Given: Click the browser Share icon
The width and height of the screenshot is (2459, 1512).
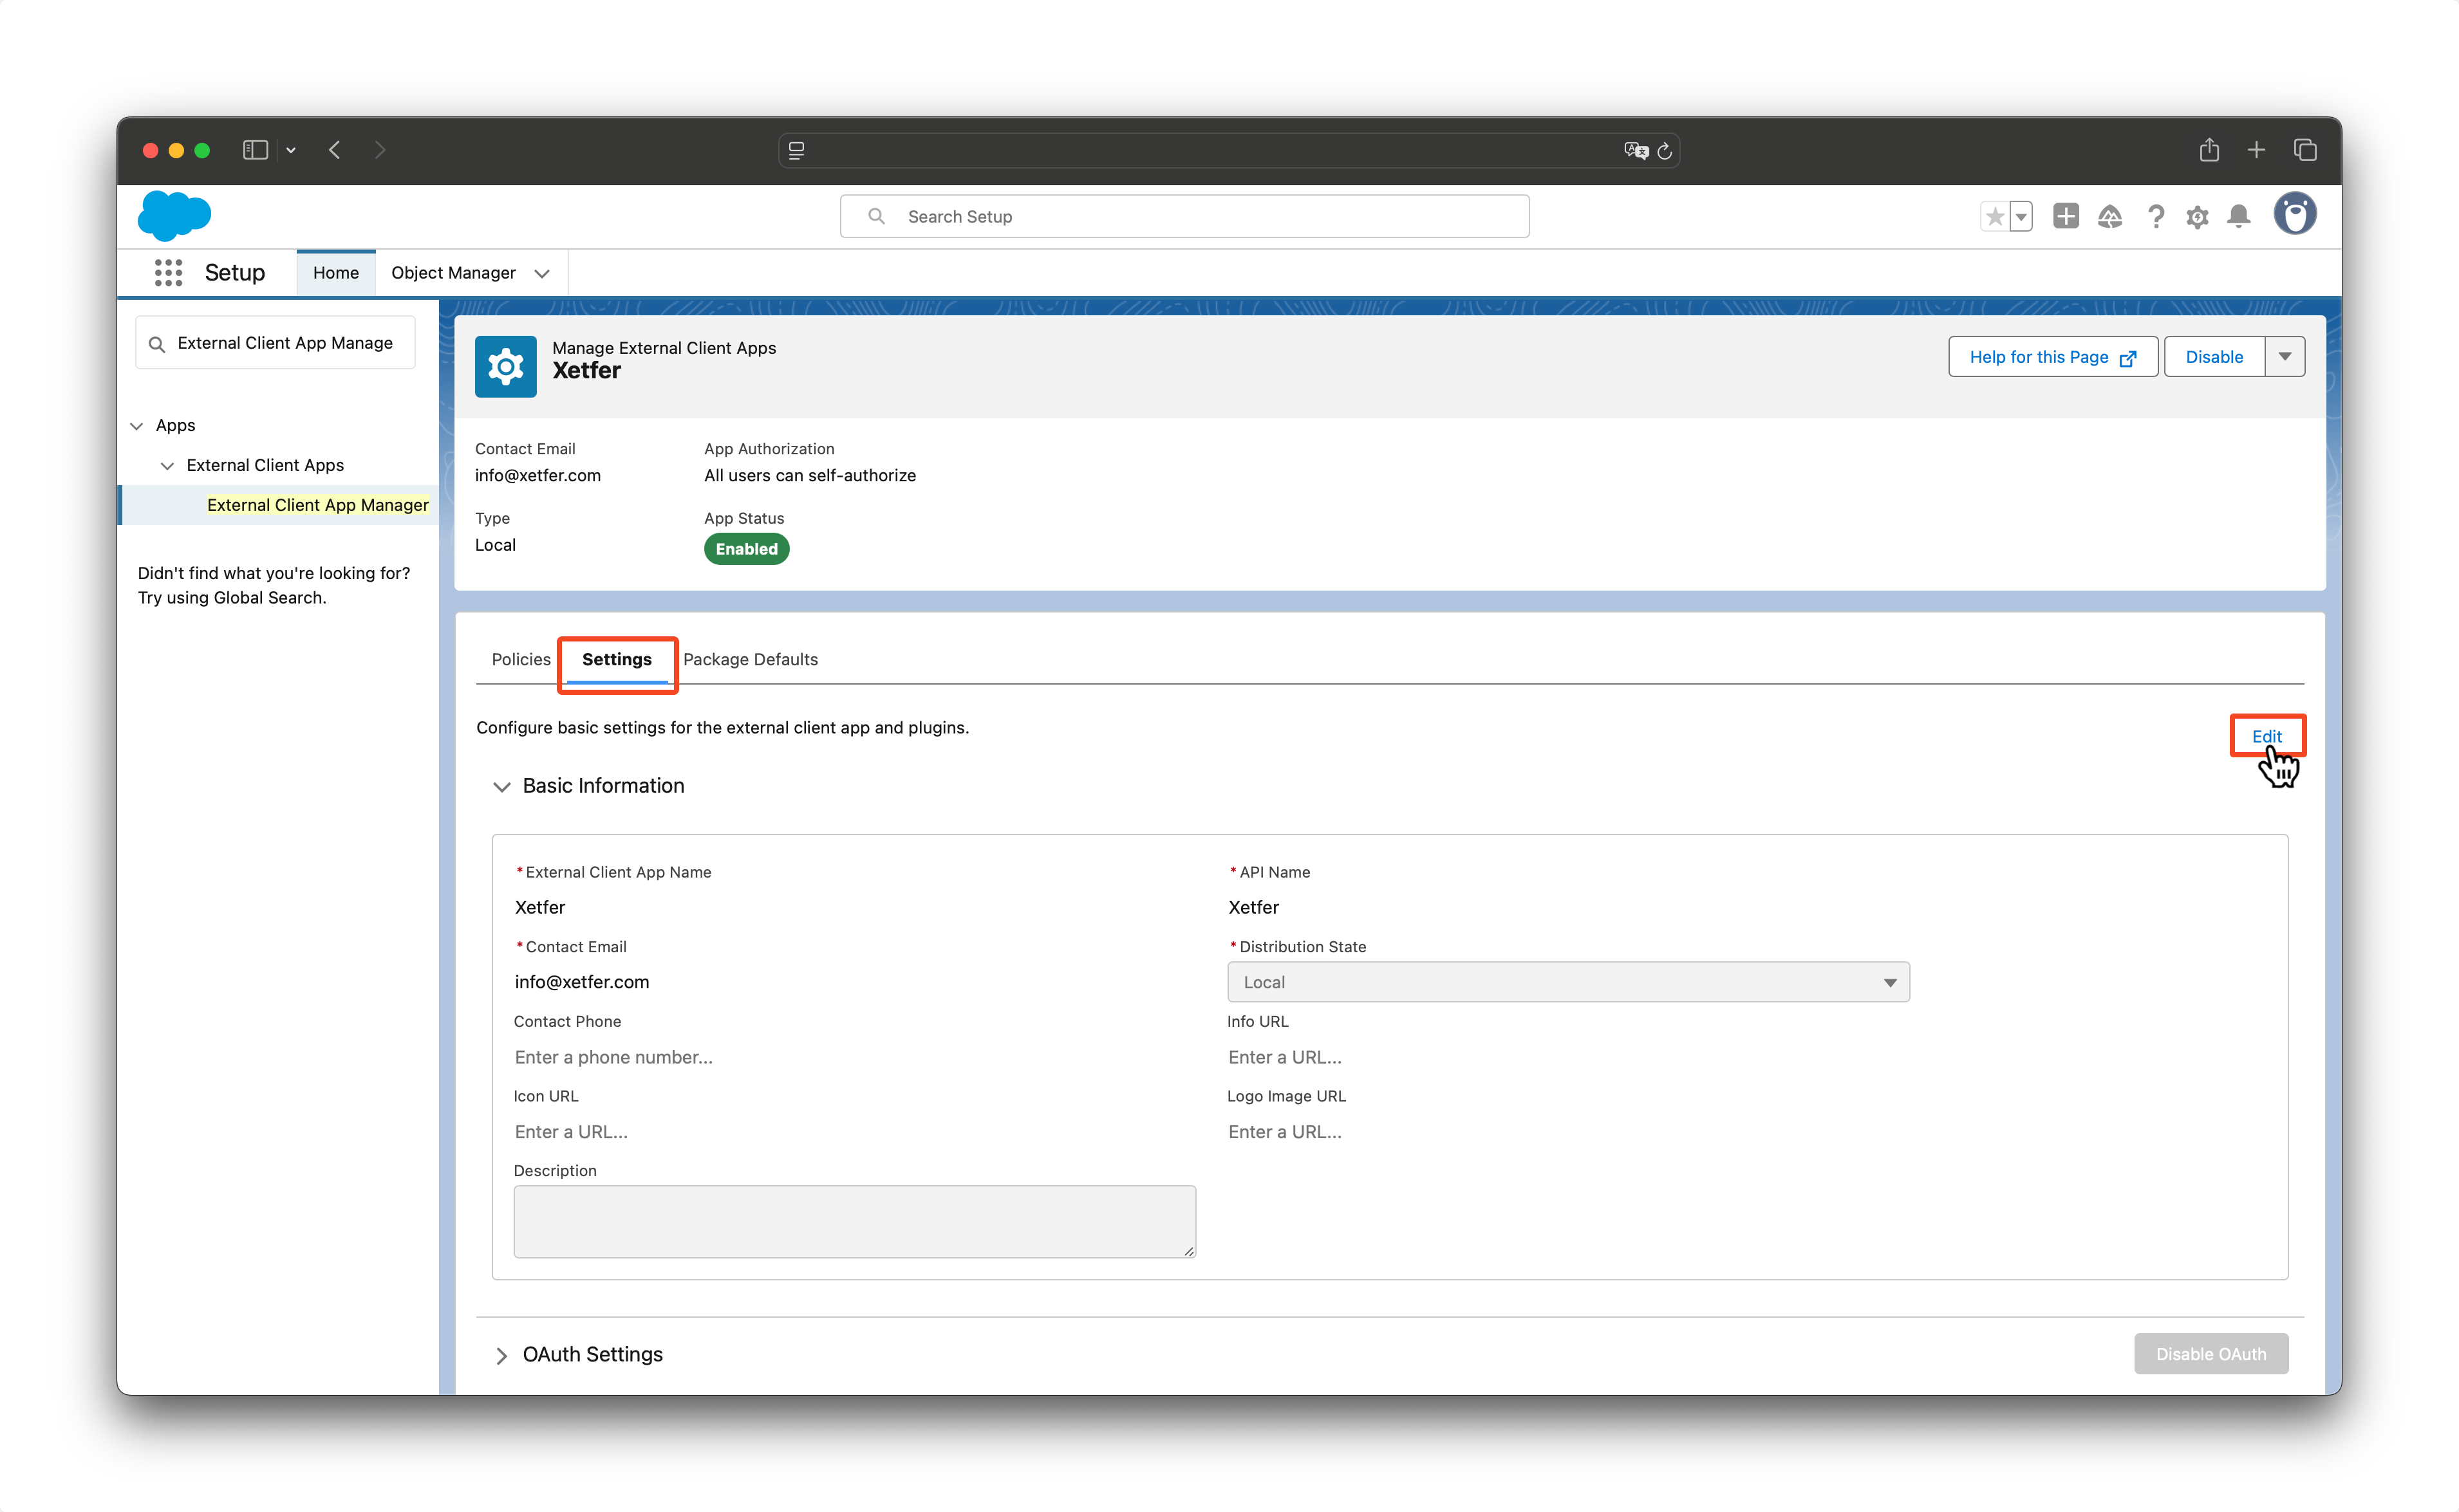Looking at the screenshot, I should tap(2209, 150).
